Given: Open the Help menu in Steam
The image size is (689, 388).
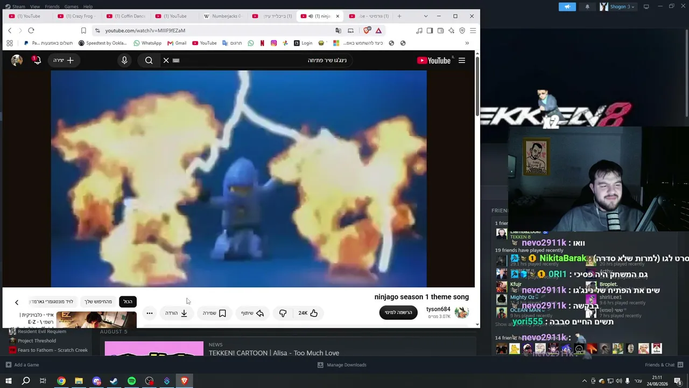Looking at the screenshot, I should pyautogui.click(x=88, y=6).
